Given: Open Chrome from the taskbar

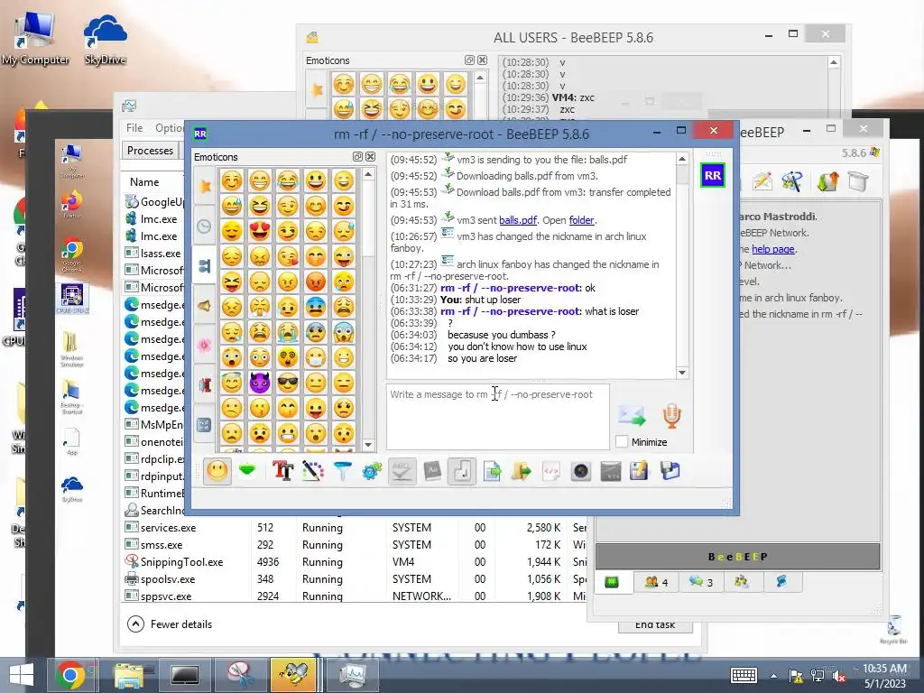Looking at the screenshot, I should pyautogui.click(x=70, y=675).
